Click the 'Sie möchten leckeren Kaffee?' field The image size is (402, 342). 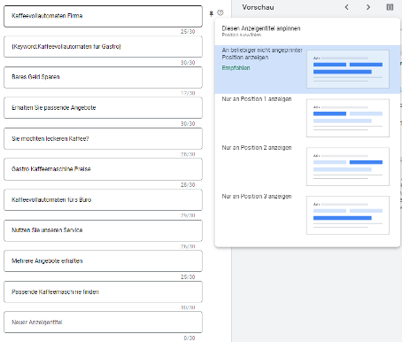pyautogui.click(x=103, y=138)
